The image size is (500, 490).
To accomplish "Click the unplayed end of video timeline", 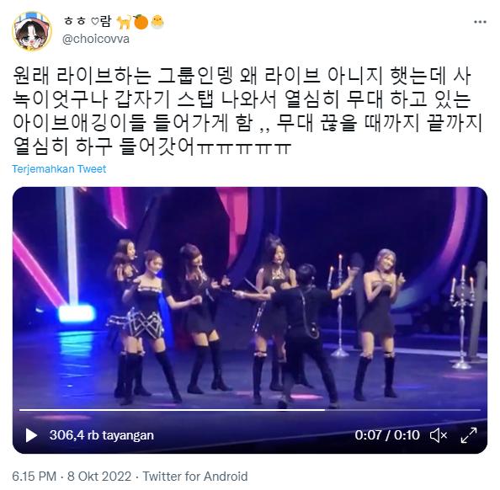I will [x=402, y=410].
